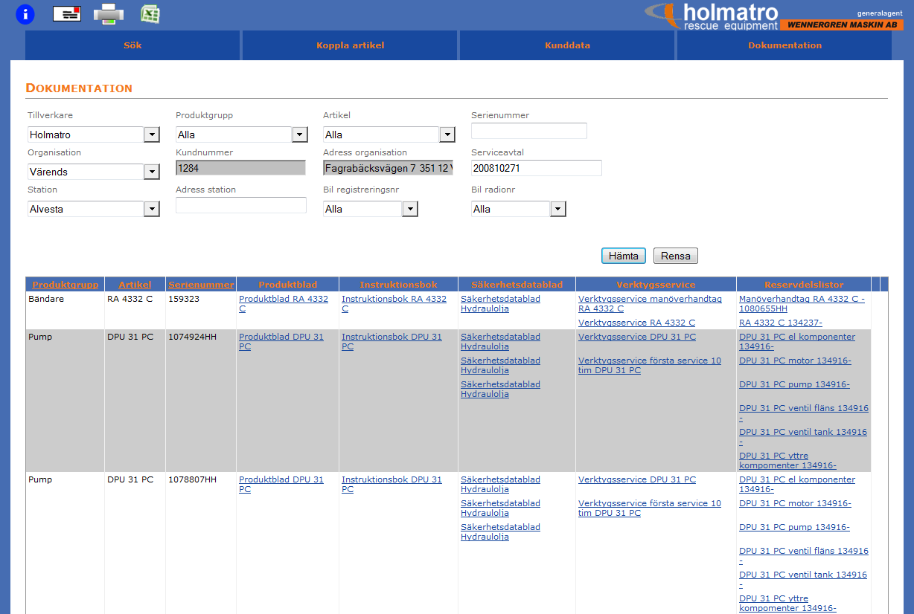The image size is (914, 614).
Task: Open the Kunddata tab
Action: coord(567,45)
